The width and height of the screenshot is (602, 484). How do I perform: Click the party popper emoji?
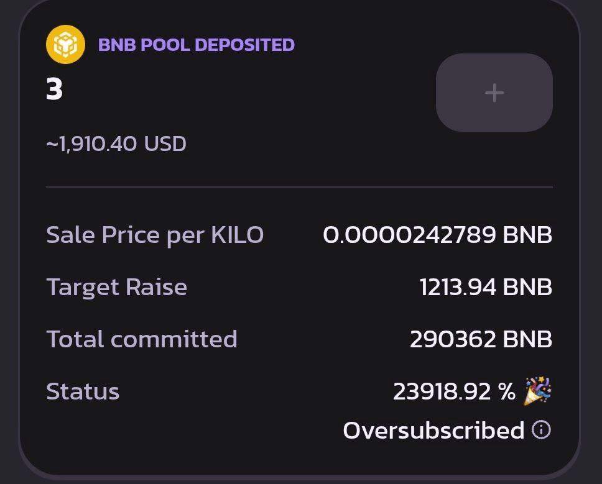pyautogui.click(x=537, y=391)
